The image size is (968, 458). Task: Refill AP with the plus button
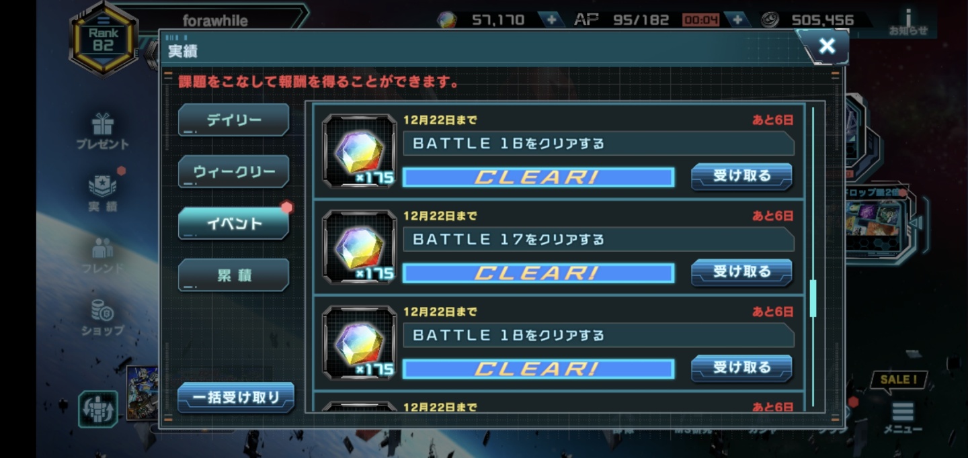(x=737, y=20)
